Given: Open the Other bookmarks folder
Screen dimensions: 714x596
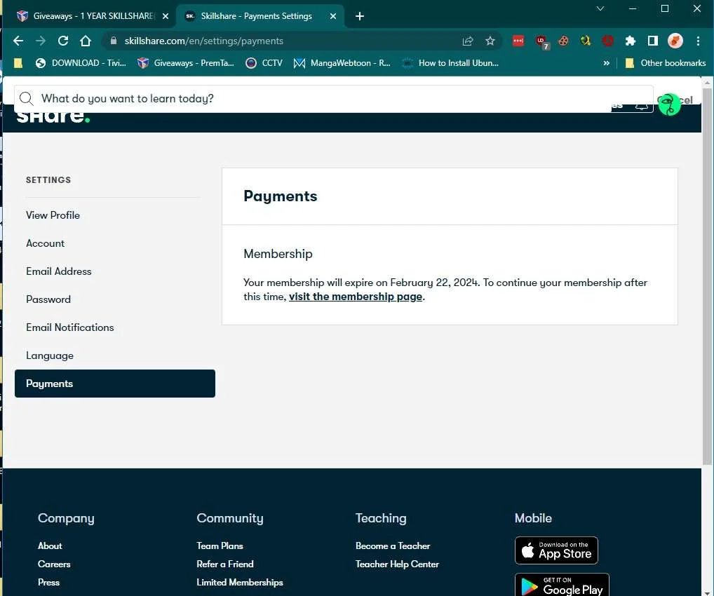Looking at the screenshot, I should (x=666, y=63).
